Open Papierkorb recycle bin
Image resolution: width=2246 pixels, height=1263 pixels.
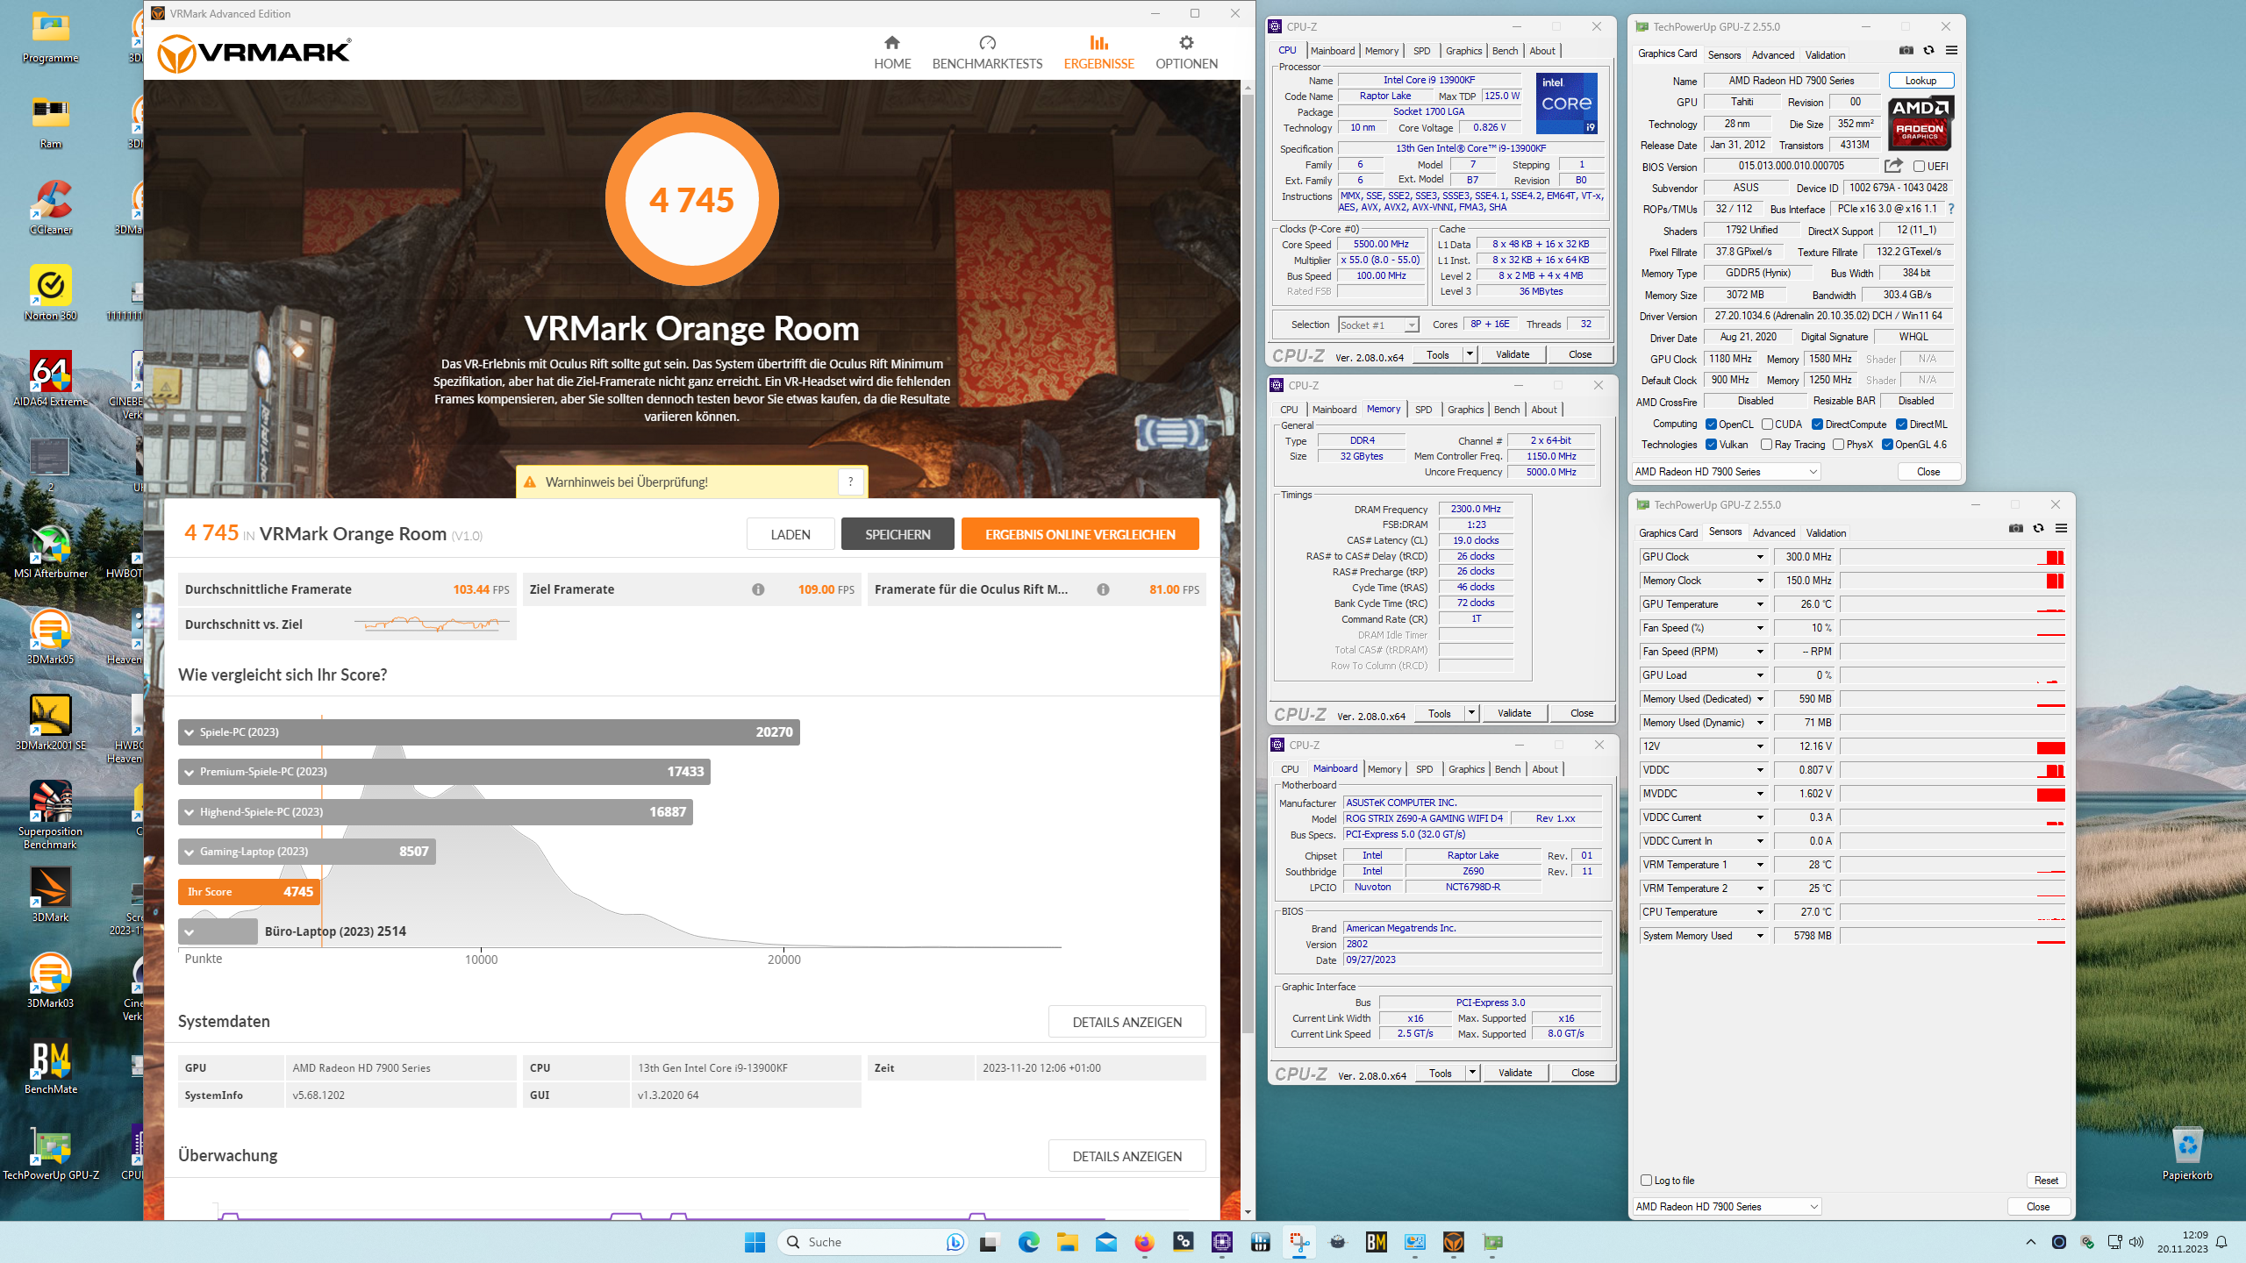pyautogui.click(x=2187, y=1153)
